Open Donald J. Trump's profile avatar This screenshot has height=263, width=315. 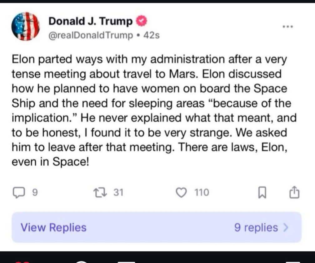[x=26, y=26]
